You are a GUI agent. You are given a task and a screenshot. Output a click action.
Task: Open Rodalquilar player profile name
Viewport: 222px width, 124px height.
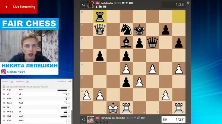tap(107, 3)
